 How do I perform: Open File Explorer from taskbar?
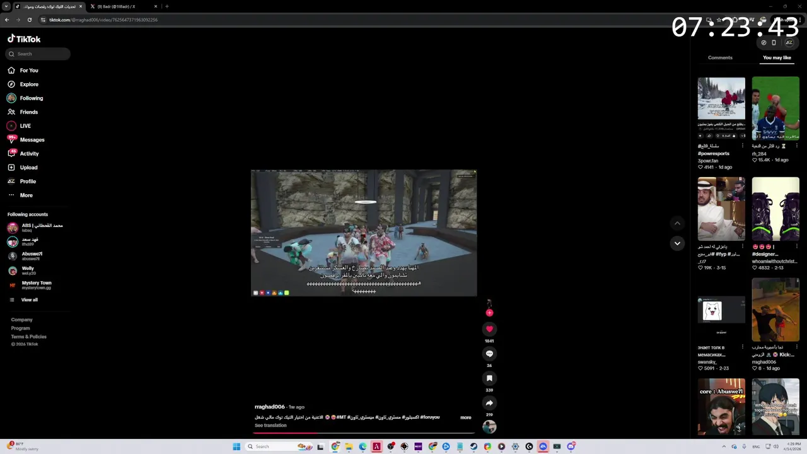[349, 446]
